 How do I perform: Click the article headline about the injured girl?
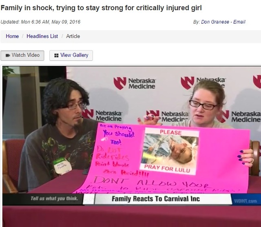click(101, 8)
